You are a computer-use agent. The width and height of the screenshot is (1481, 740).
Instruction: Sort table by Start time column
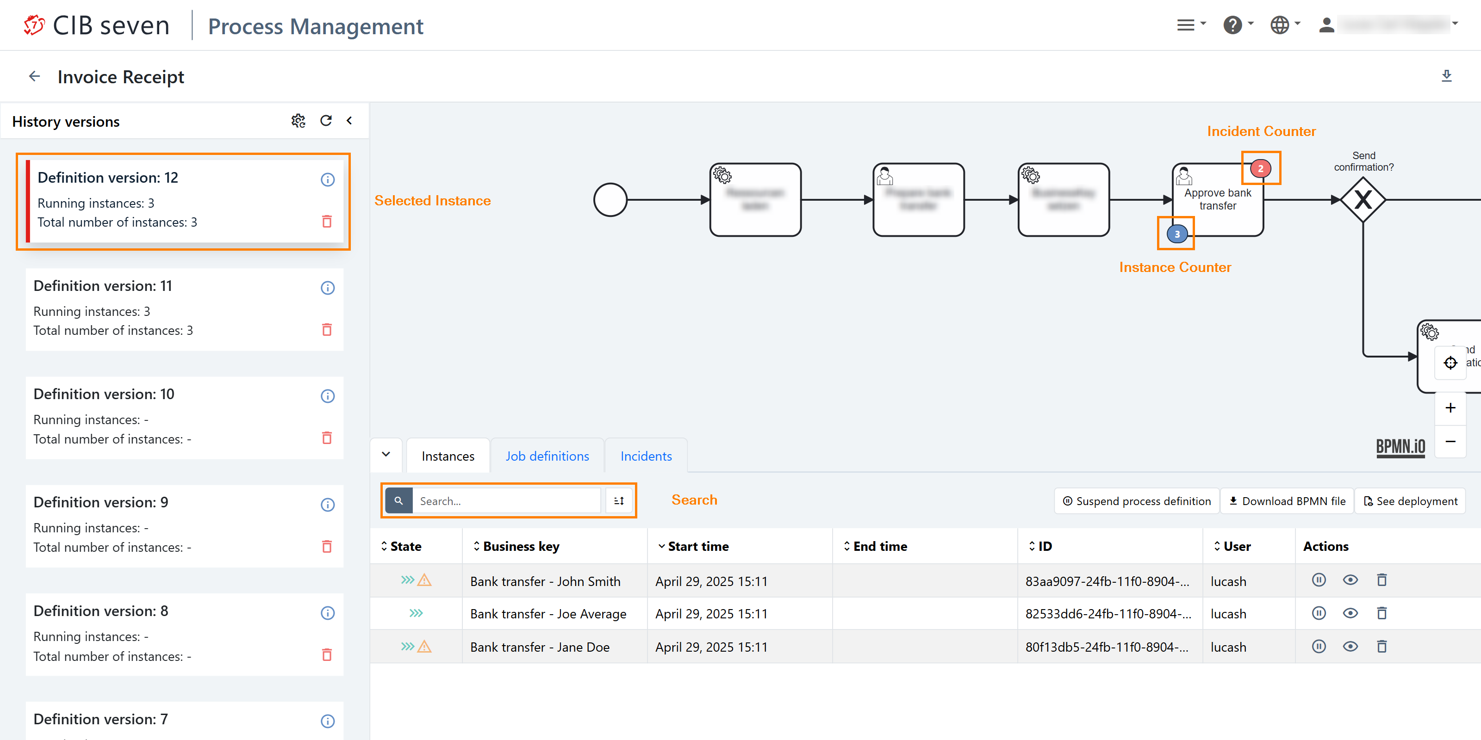click(x=693, y=546)
